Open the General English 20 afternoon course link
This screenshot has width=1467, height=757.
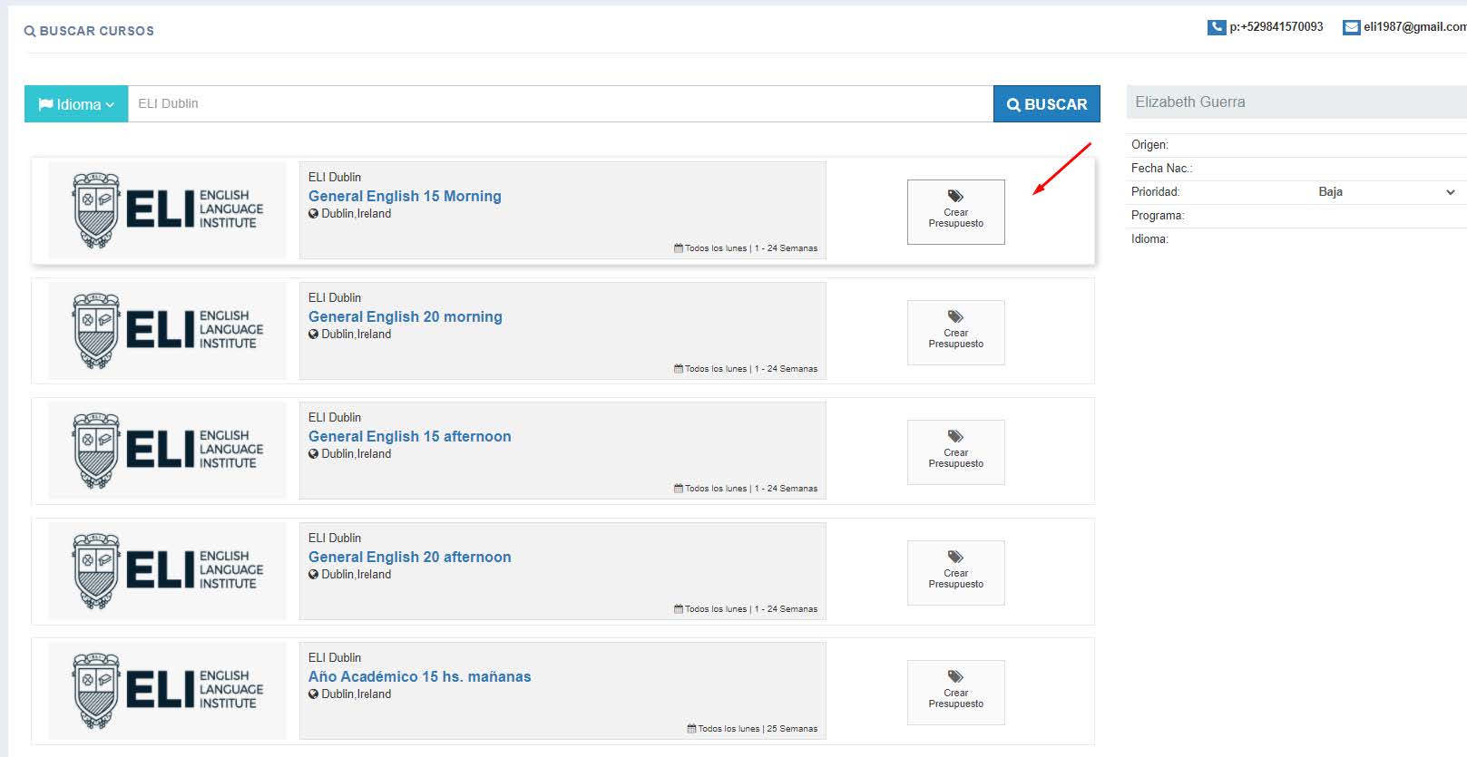coord(409,557)
